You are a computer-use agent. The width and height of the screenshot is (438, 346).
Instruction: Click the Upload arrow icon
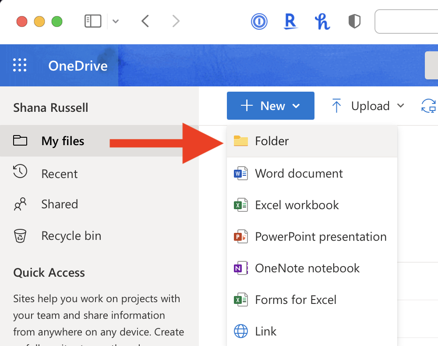[336, 106]
